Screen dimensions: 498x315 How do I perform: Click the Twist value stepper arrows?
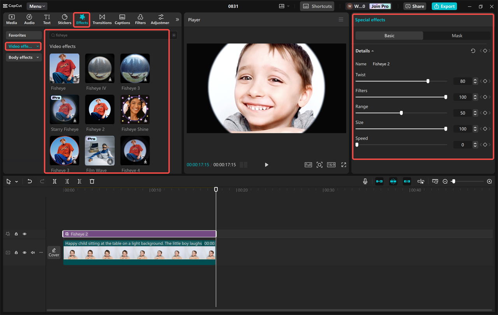(x=475, y=81)
